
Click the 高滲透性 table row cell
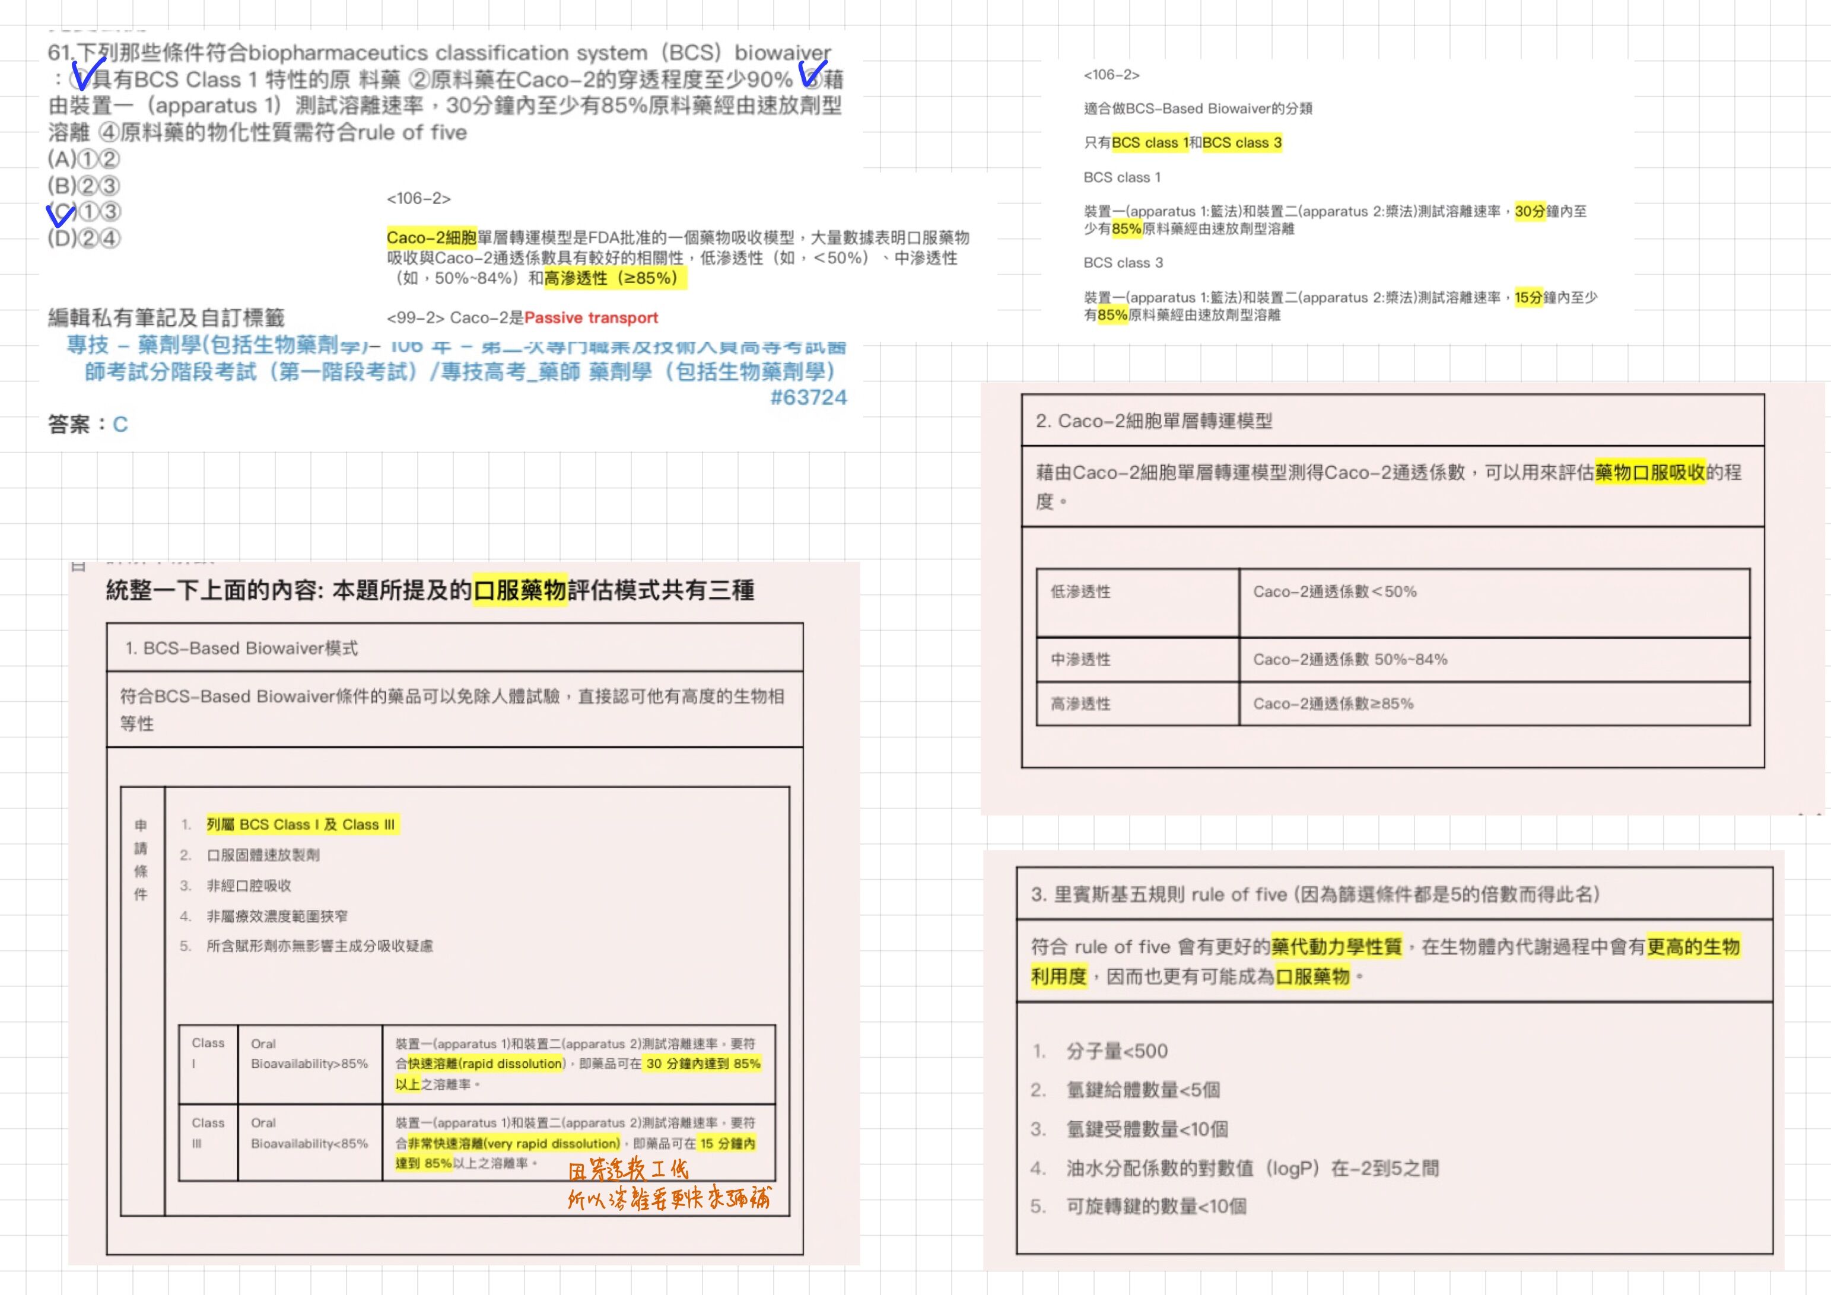pos(1080,704)
